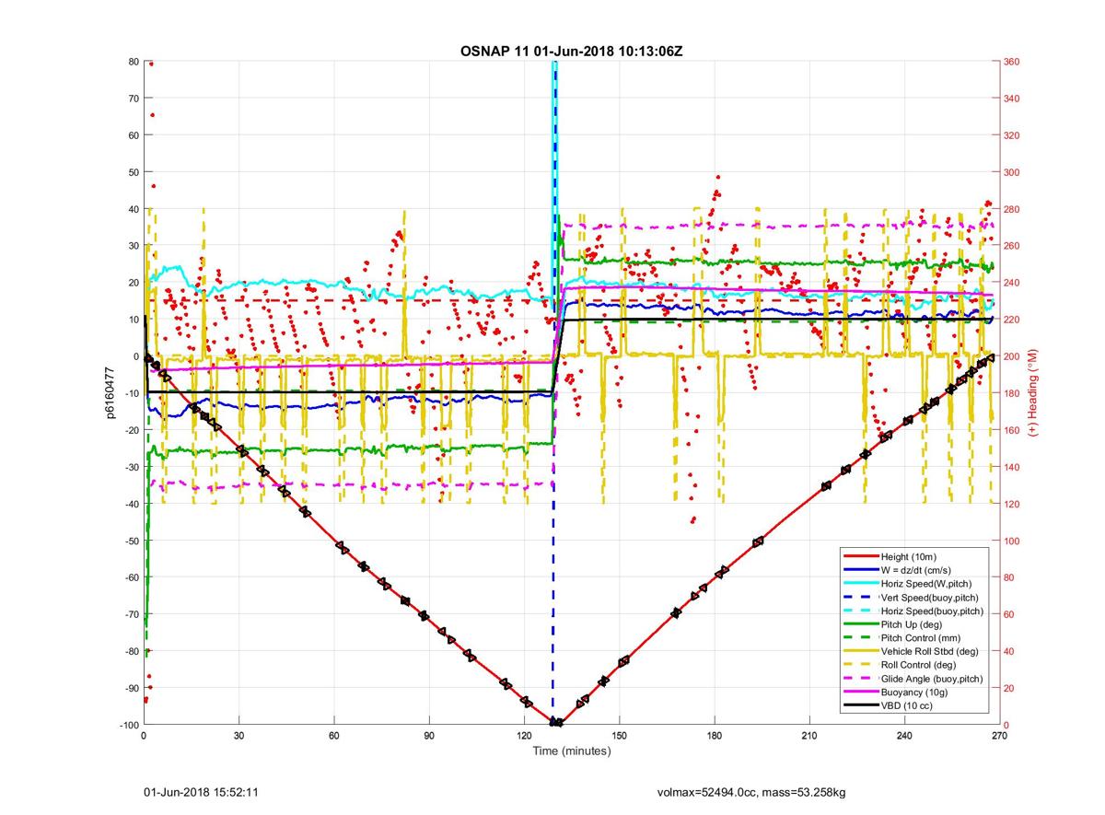Select the x-axis label "Time (minutes)"
1105x815 pixels.
(572, 751)
